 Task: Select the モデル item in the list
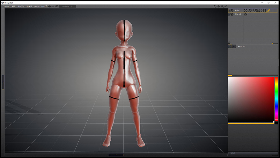click(x=237, y=11)
